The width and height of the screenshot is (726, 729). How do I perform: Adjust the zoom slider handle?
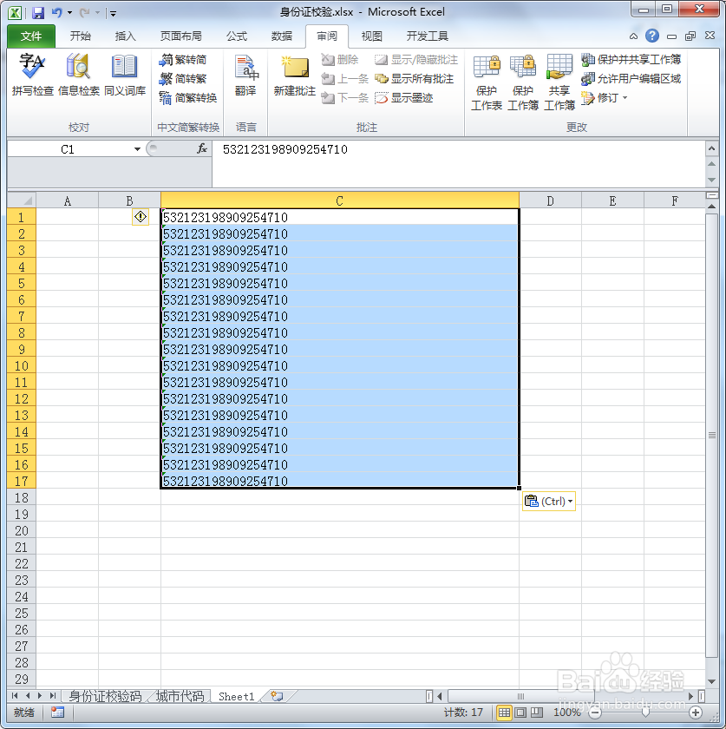tap(645, 713)
